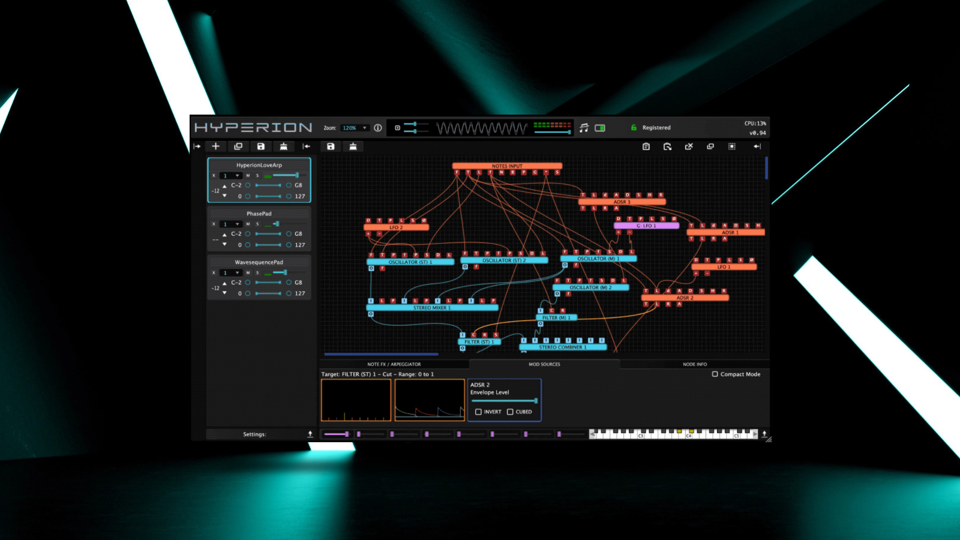Raise PhasePad transpose with up arrow
Screen dimensions: 960x540
click(224, 235)
